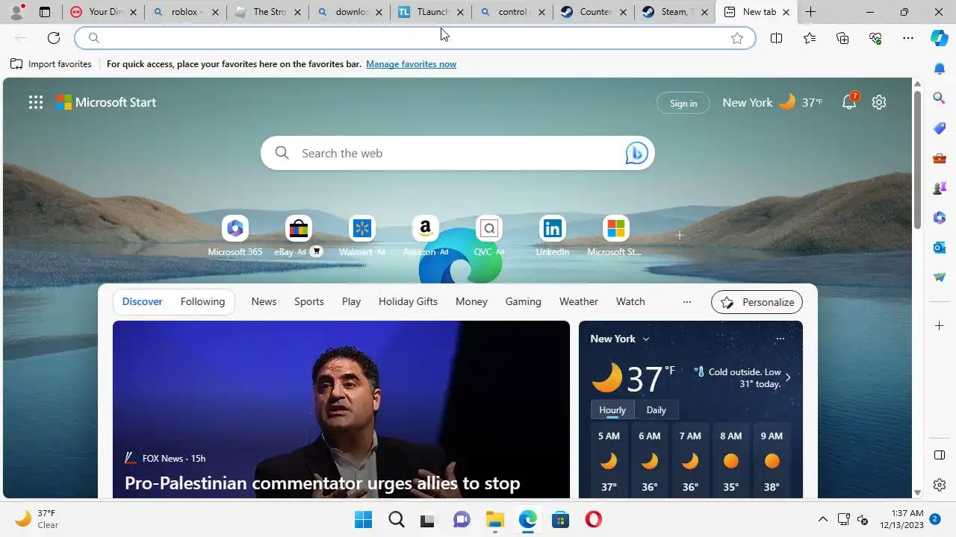Image resolution: width=956 pixels, height=537 pixels.
Task: Customize sidebar with plus icon
Action: coord(940,326)
